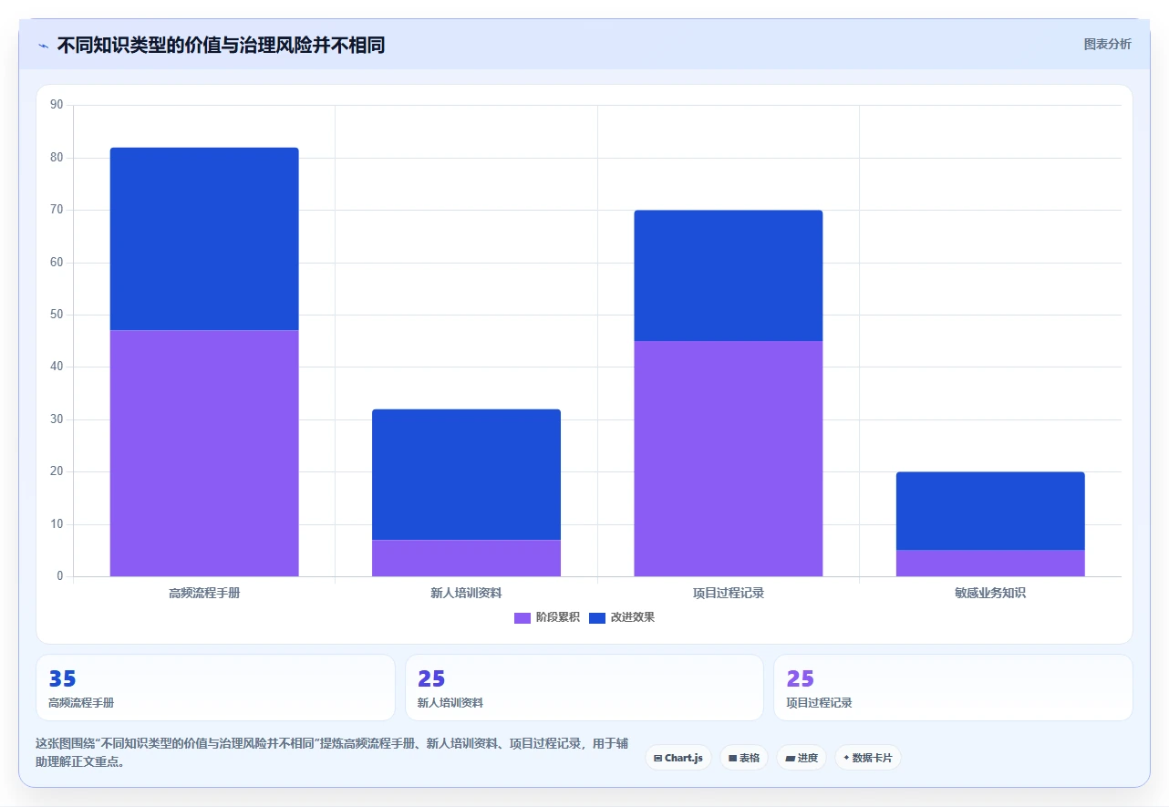Click the icon inside the Chart.js chip
This screenshot has width=1169, height=807.
[657, 758]
